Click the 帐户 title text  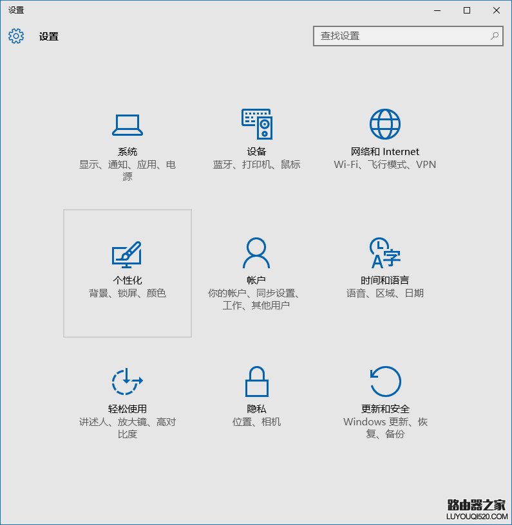[x=256, y=281]
